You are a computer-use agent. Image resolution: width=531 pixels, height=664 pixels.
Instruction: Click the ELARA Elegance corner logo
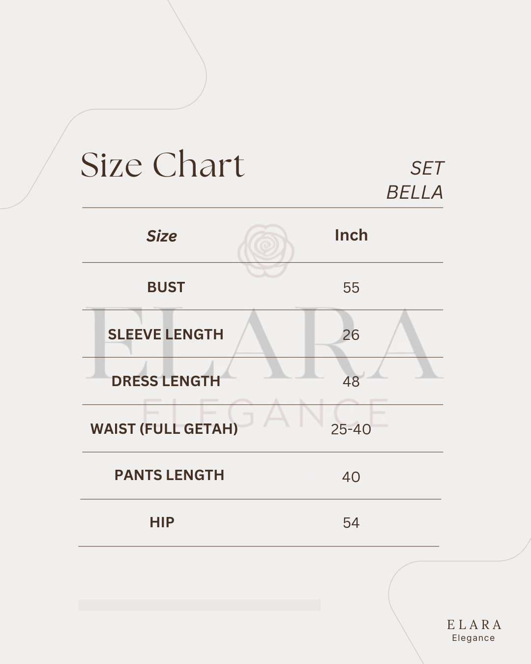[x=474, y=631]
